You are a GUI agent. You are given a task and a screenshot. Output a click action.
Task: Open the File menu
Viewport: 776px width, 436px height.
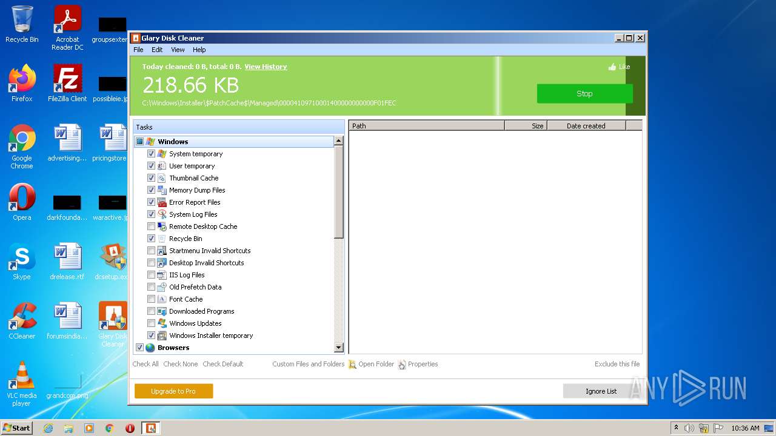click(138, 50)
